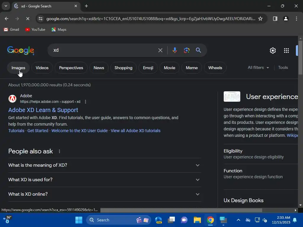Open People also ask options menu
The width and height of the screenshot is (303, 227).
[59, 151]
